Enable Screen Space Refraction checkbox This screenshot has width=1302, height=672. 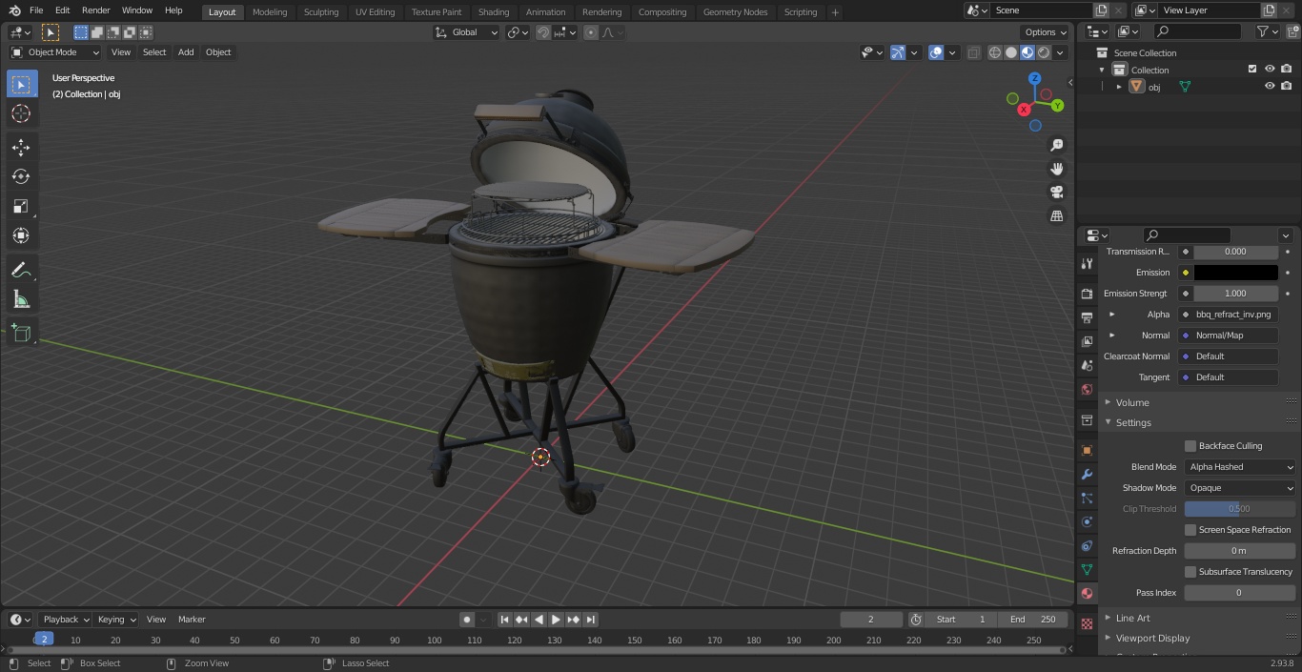tap(1190, 530)
